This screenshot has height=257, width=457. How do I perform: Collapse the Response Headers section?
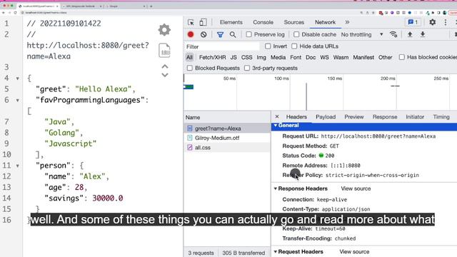(276, 188)
